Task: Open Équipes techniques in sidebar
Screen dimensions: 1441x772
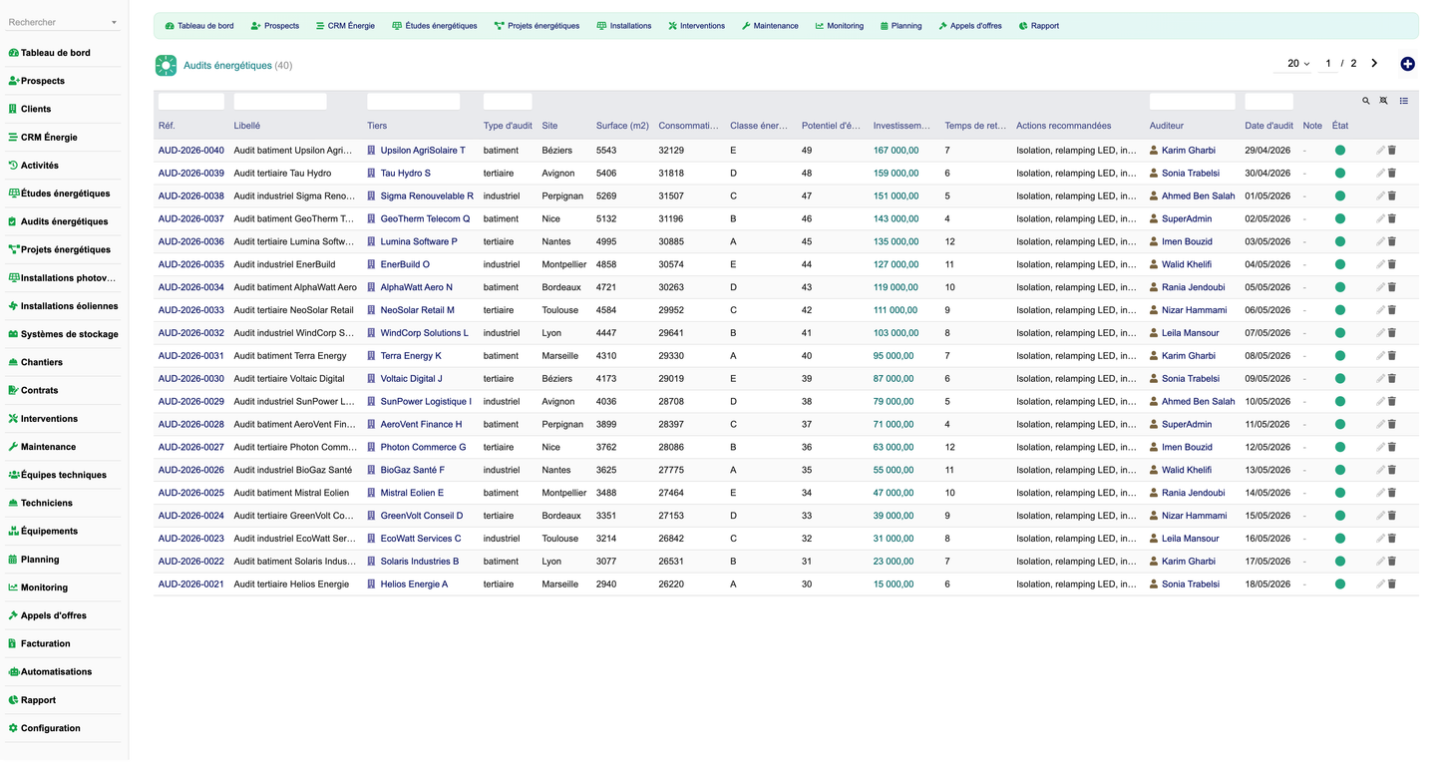Action: (x=62, y=475)
